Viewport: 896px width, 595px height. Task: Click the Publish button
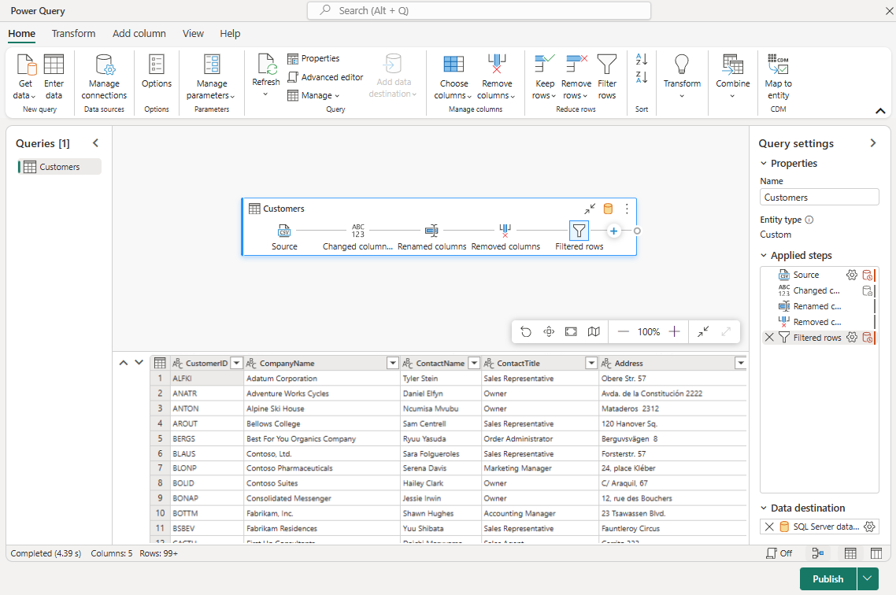(x=828, y=578)
